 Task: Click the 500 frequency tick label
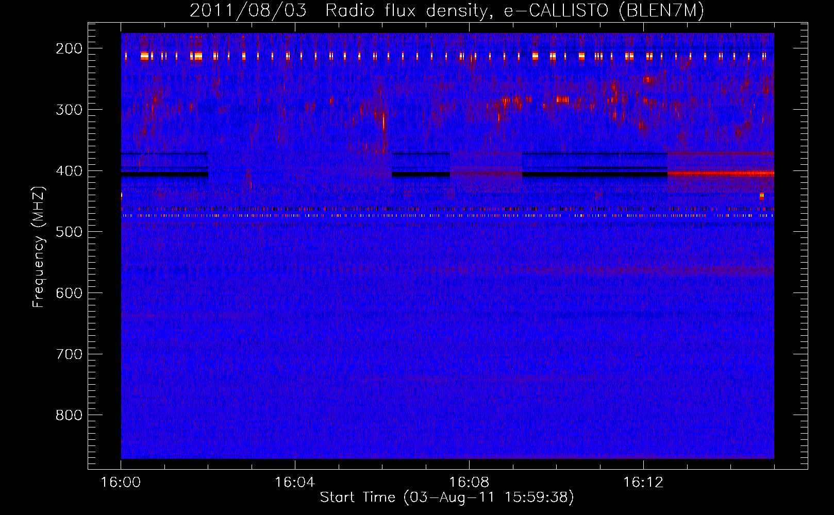pyautogui.click(x=69, y=232)
